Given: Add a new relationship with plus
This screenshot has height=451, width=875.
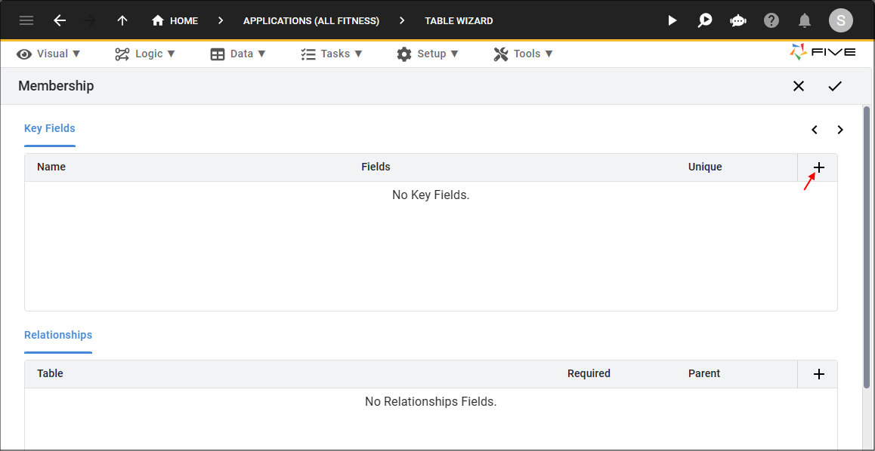Looking at the screenshot, I should coord(818,374).
